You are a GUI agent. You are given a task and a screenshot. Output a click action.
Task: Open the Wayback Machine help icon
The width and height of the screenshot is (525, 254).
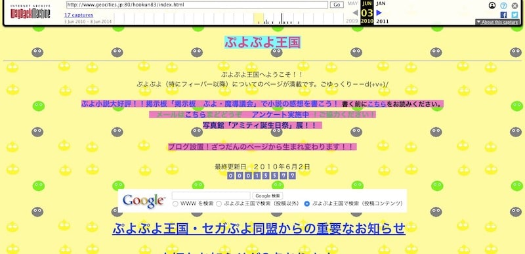click(x=503, y=5)
